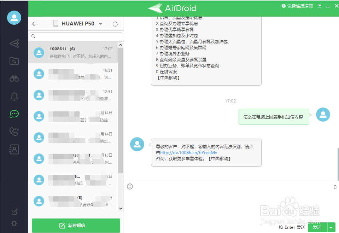Click the AirDroid logo in the title bar
This screenshot has height=233, width=339.
(x=172, y=8)
